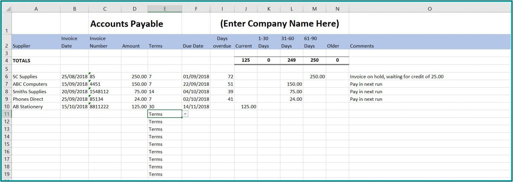Select the 'SC Supplies' supplier cell
The image size is (513, 182).
[x=36, y=76]
